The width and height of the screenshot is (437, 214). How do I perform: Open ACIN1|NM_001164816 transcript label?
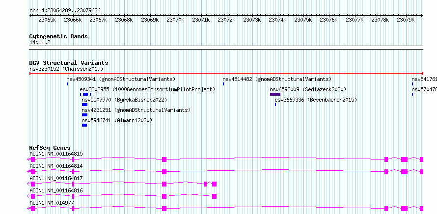pos(56,190)
